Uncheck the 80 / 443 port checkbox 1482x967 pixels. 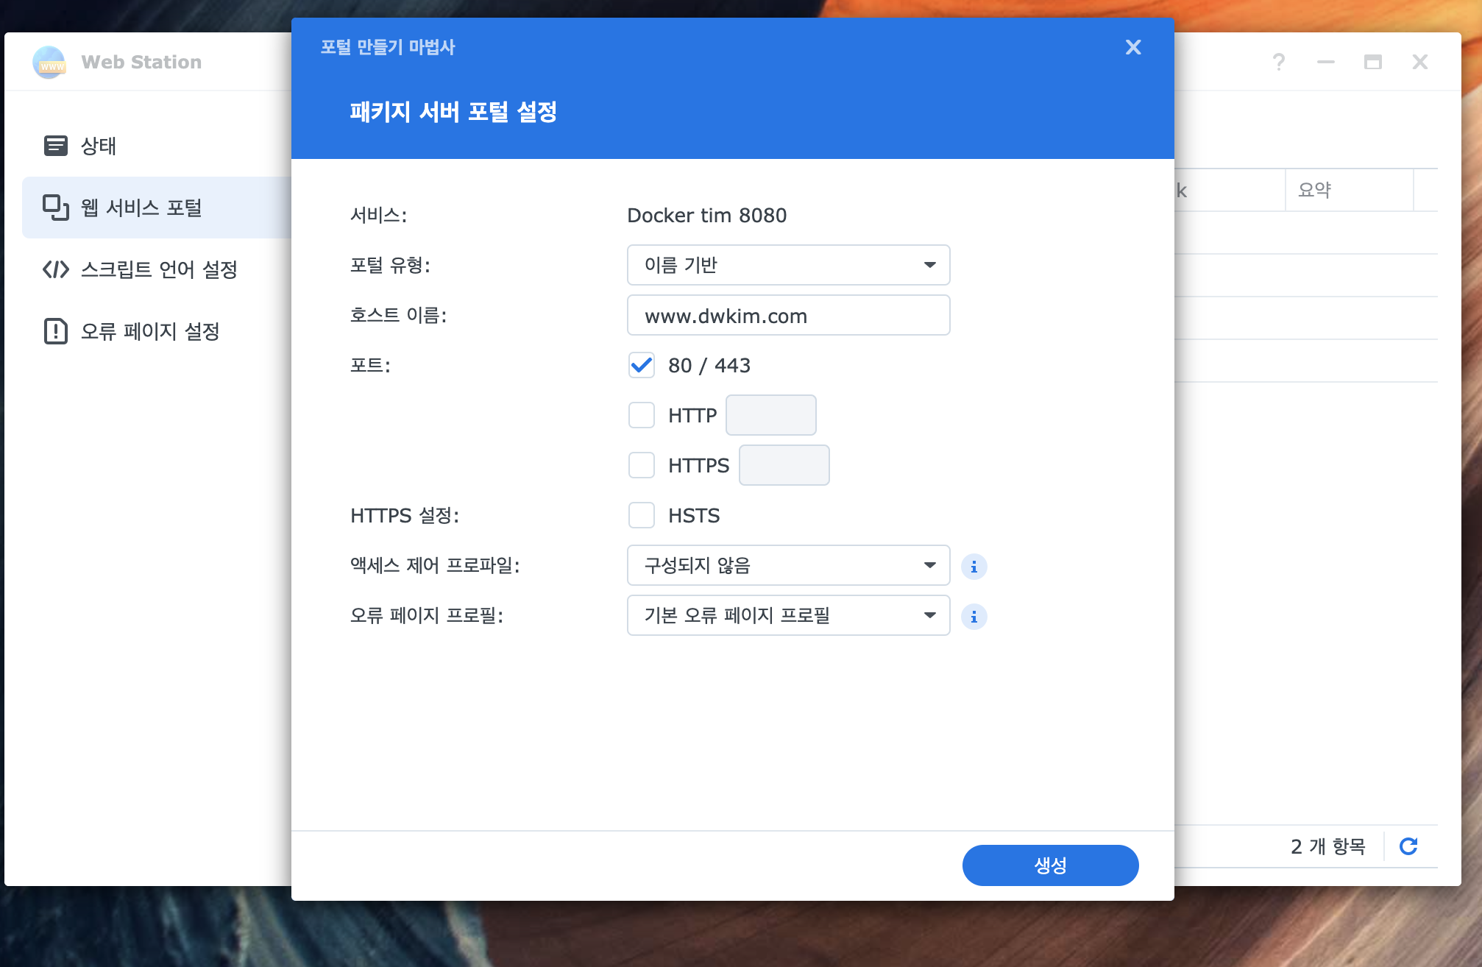(x=642, y=365)
